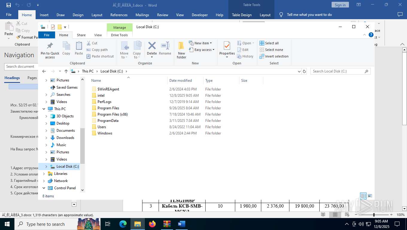
Task: Switch Word to Print Layout view
Action: (335, 215)
